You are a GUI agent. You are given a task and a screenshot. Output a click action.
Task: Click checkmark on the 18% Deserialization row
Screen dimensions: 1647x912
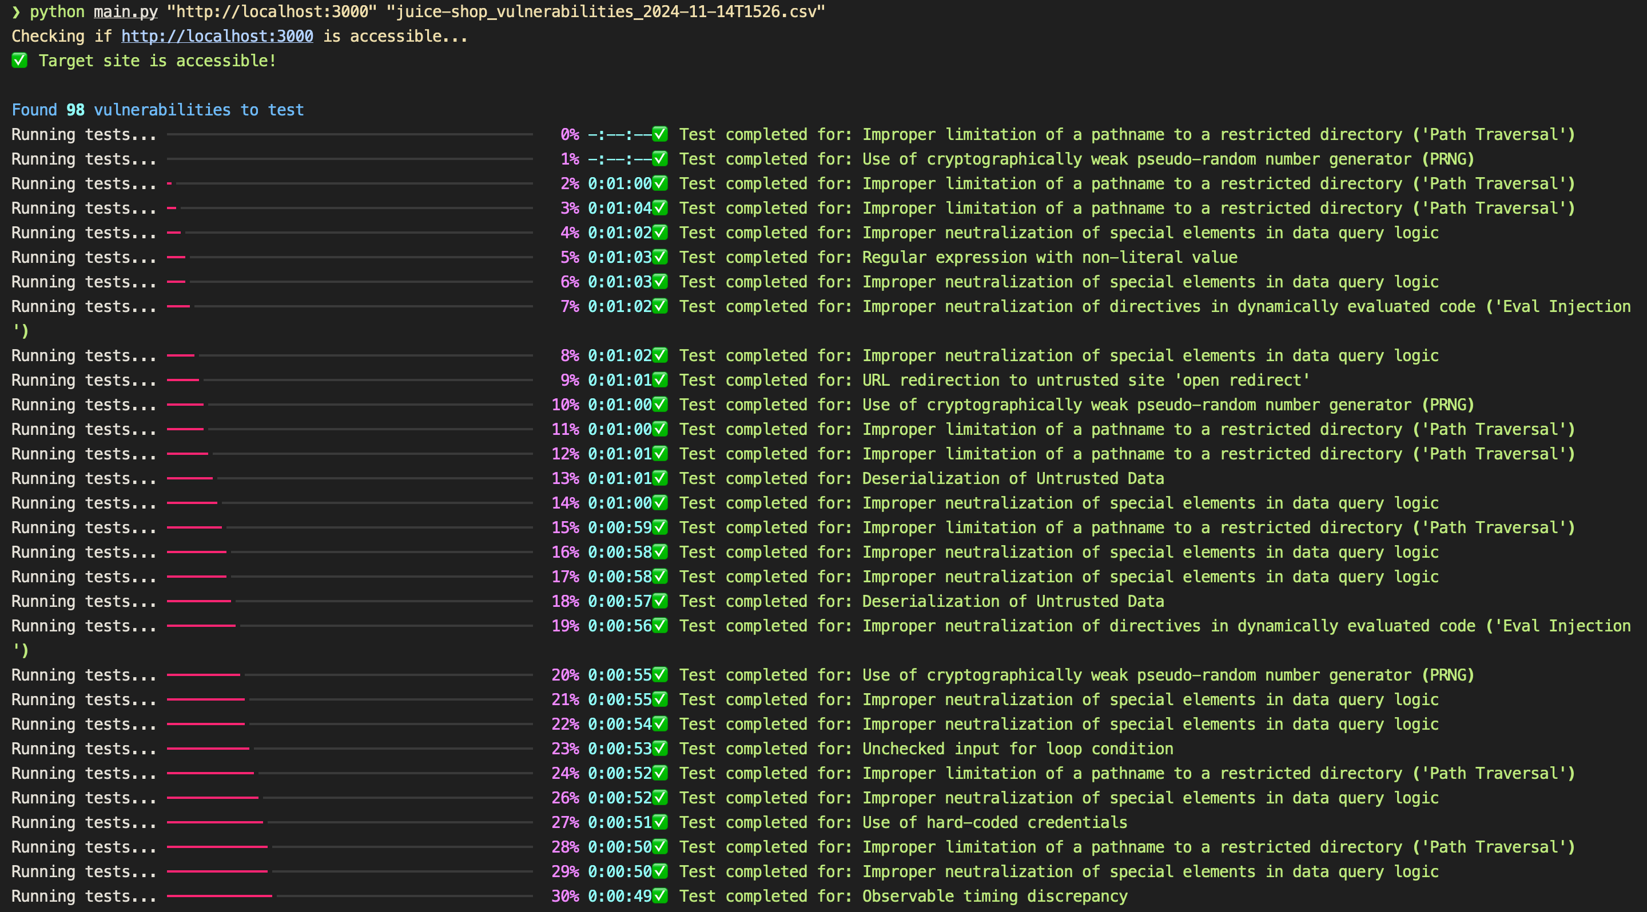click(x=660, y=601)
